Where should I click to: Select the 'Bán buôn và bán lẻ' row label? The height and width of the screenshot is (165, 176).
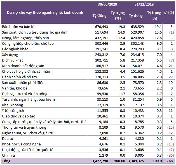18,27
